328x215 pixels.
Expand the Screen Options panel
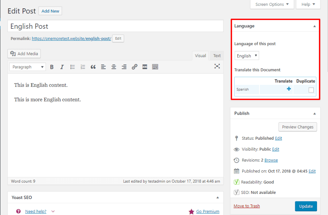click(272, 4)
